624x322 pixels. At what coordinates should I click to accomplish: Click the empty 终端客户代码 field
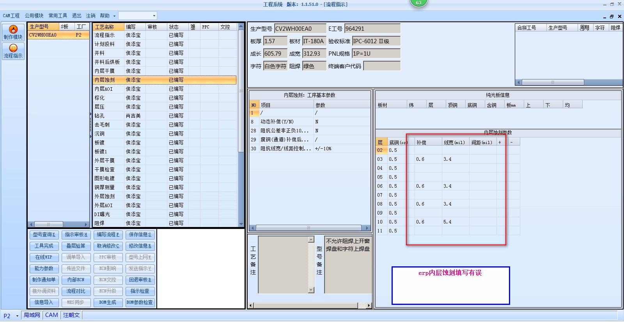pyautogui.click(x=381, y=66)
